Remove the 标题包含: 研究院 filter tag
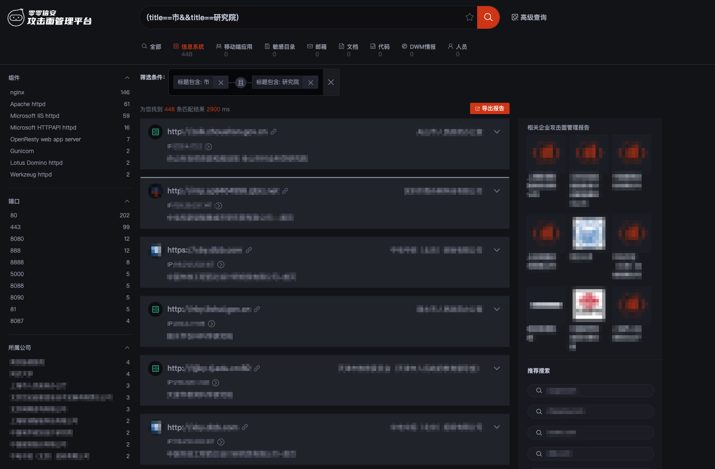The width and height of the screenshot is (715, 469). pos(310,83)
